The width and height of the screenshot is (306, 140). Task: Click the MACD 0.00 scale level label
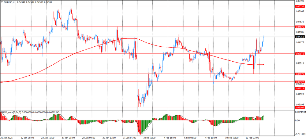[297, 120]
